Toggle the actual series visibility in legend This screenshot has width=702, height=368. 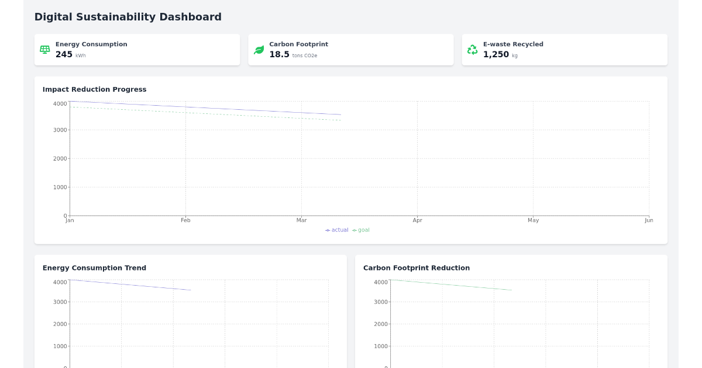[338, 230]
